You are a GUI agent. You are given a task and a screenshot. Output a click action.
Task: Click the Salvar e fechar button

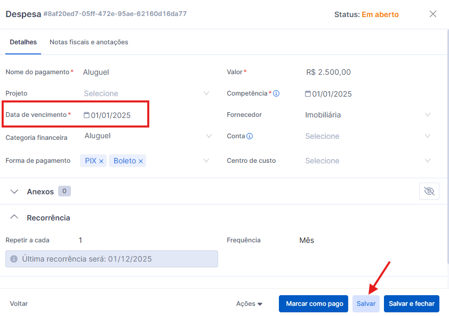tap(411, 304)
